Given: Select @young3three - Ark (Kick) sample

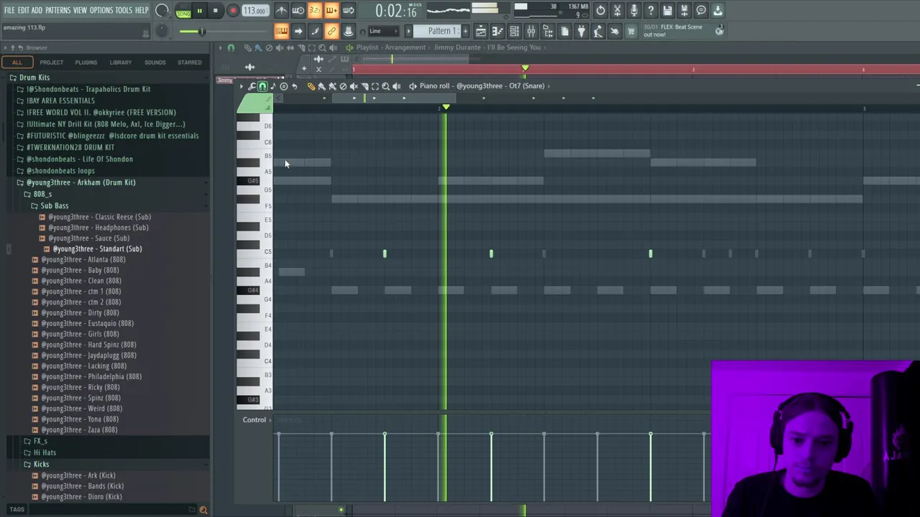Looking at the screenshot, I should tap(78, 475).
